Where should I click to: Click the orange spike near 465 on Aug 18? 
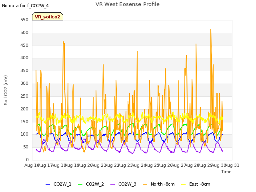tap(64, 42)
